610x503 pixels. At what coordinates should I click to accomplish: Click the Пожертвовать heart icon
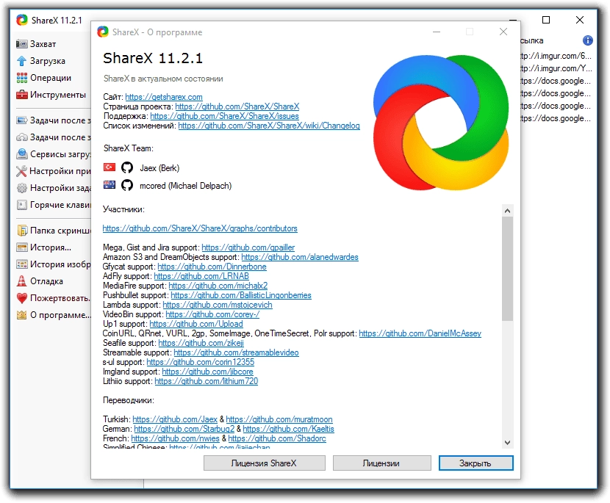click(x=22, y=298)
